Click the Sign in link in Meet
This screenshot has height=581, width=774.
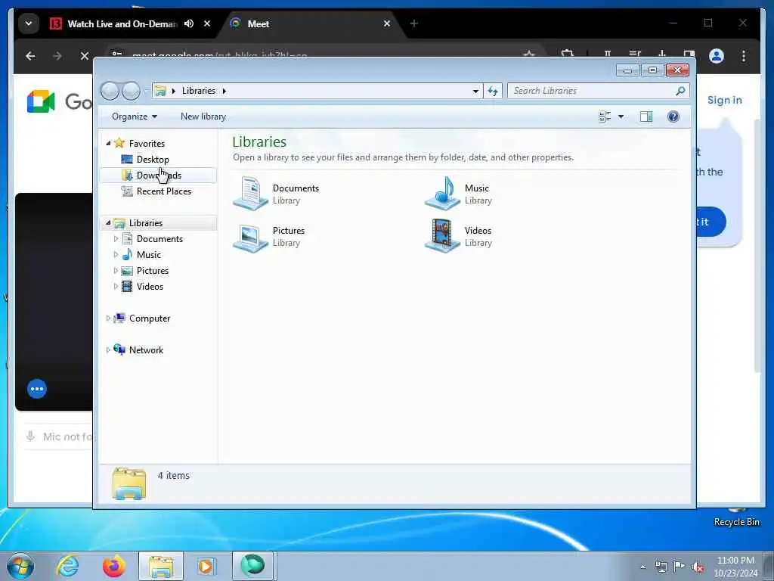724,101
